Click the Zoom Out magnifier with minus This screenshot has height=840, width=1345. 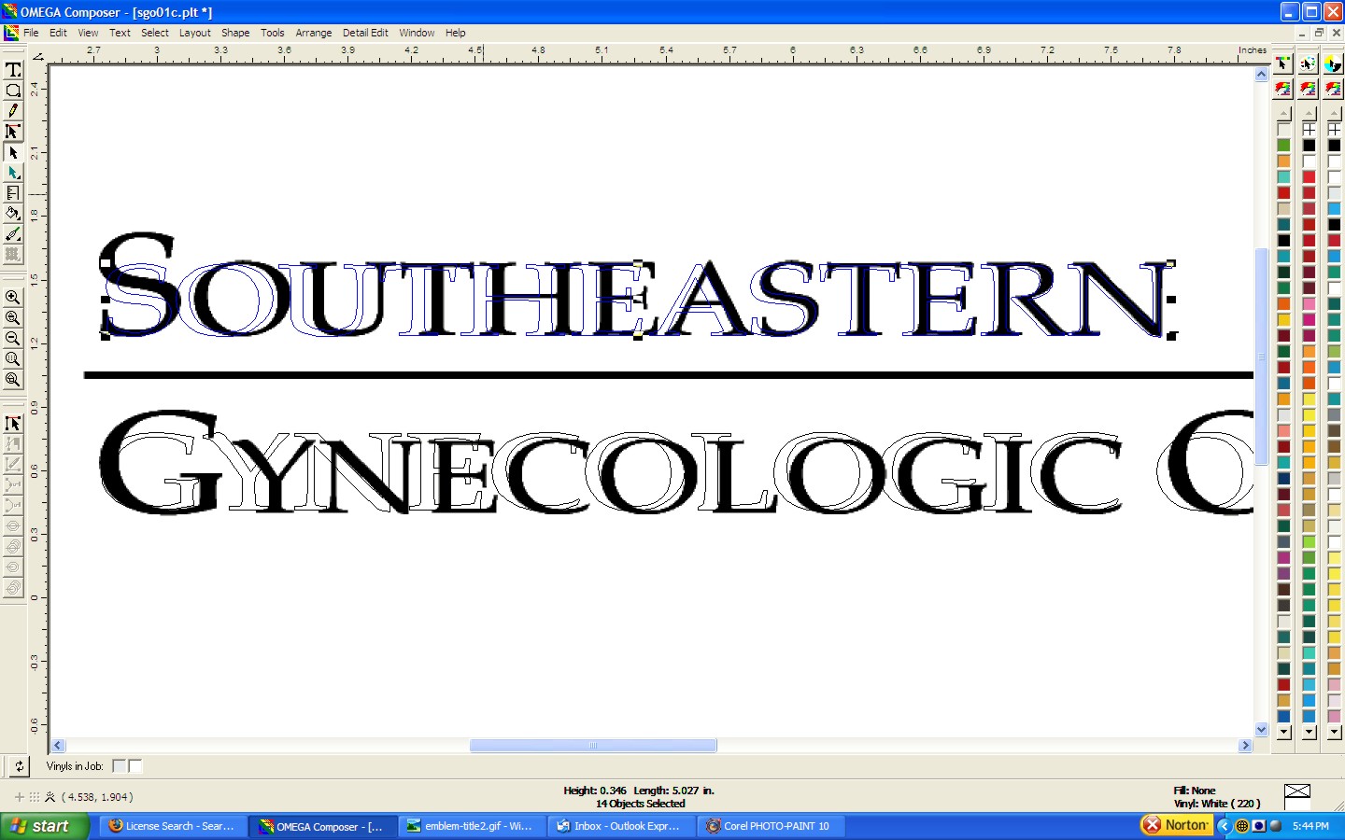coord(13,339)
